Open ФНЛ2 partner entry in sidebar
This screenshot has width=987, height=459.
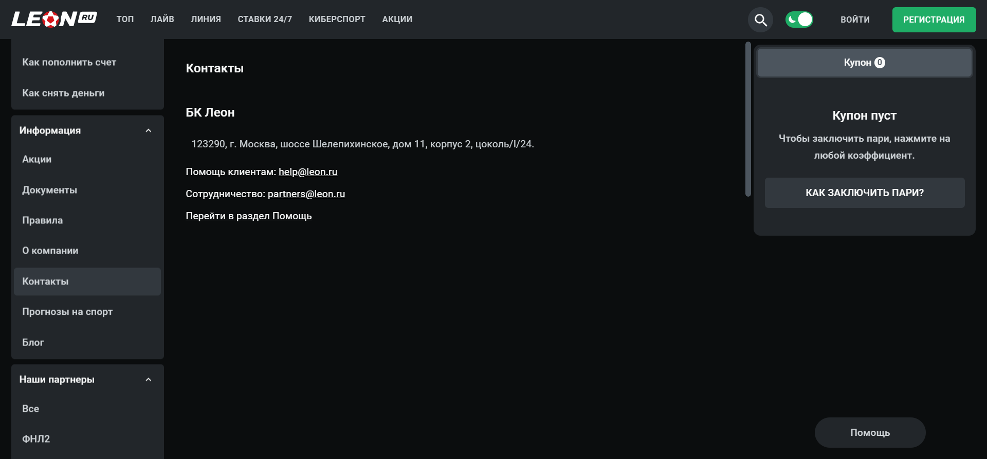point(87,439)
